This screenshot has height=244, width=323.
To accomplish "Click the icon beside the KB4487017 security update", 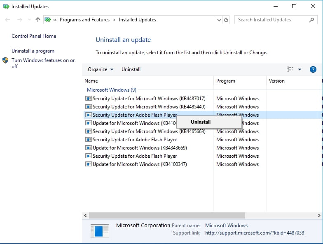I will (x=88, y=99).
